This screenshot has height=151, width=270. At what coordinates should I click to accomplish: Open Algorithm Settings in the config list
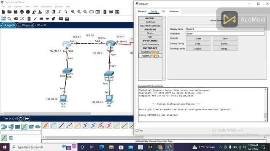(150, 26)
